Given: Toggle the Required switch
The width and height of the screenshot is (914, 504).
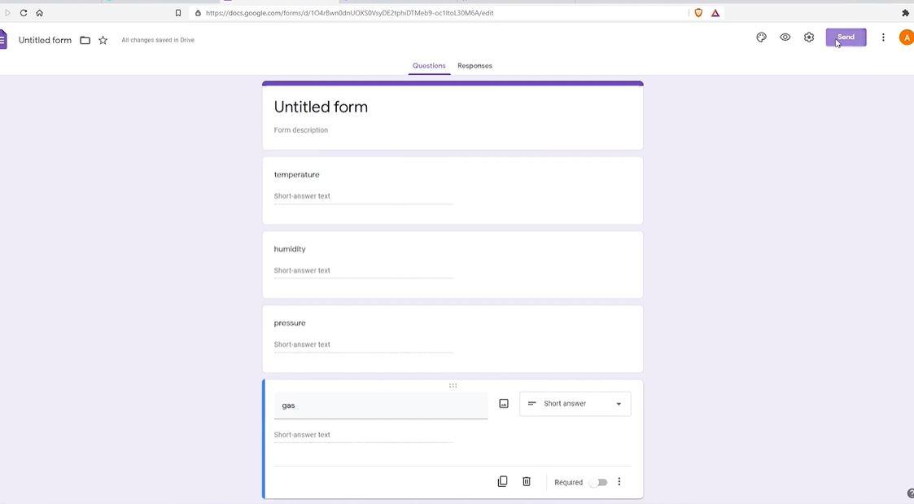Looking at the screenshot, I should pos(598,482).
